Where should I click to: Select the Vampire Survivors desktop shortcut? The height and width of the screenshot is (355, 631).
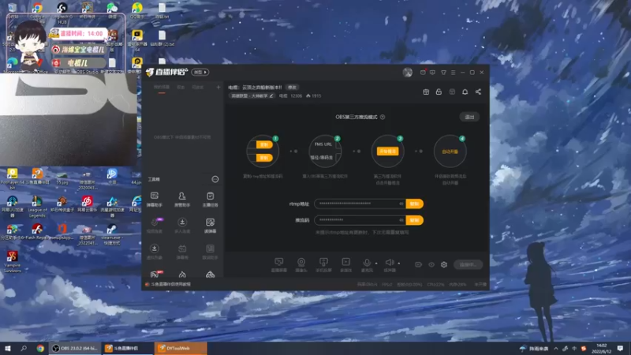click(12, 262)
